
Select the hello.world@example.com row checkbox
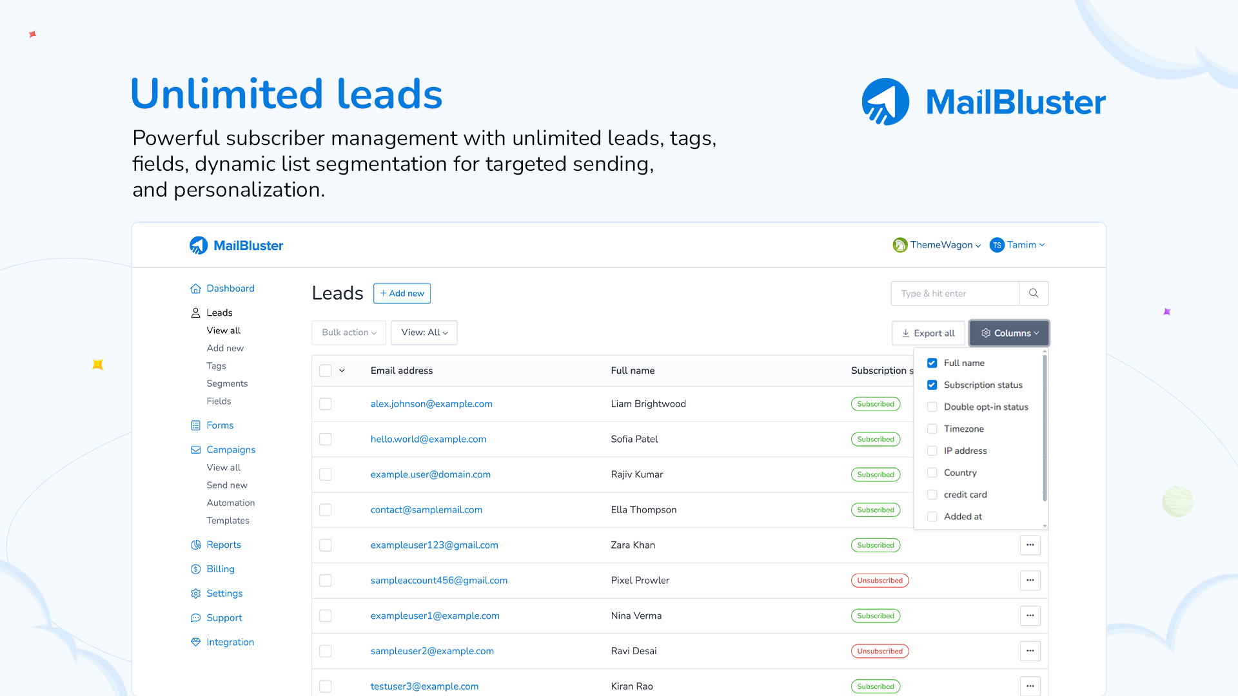click(326, 440)
